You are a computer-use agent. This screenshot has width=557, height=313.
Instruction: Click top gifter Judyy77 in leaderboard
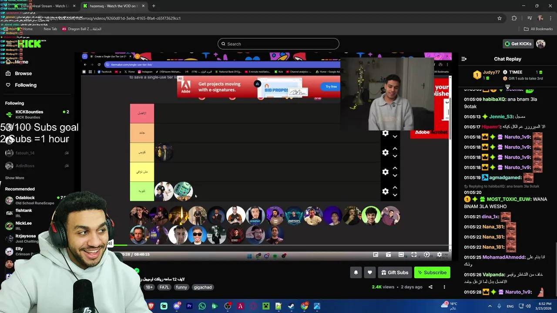(x=491, y=72)
